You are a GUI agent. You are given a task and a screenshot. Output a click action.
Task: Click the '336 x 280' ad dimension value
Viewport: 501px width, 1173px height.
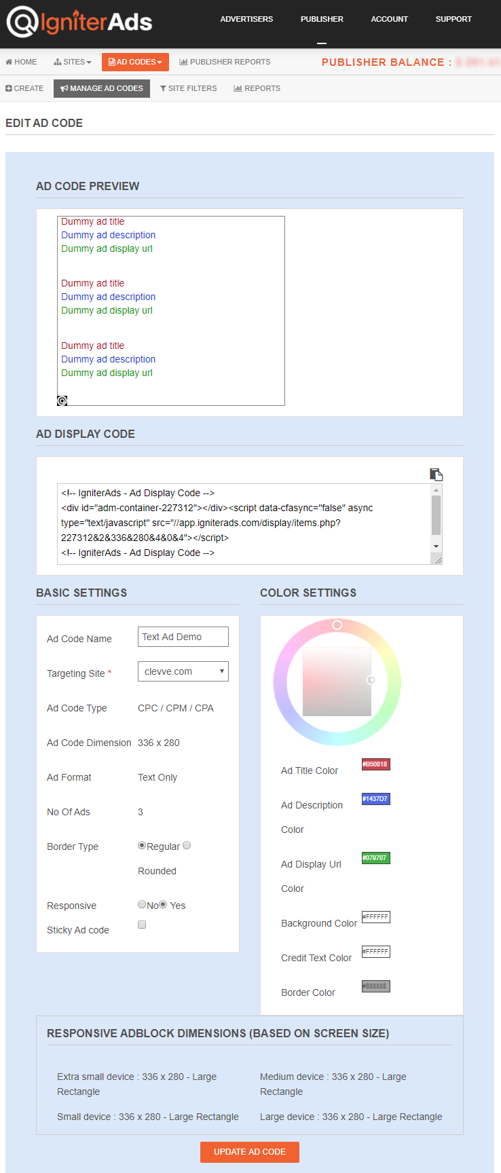tap(159, 743)
